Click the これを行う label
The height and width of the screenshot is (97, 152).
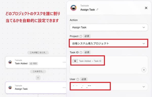(x=38, y=71)
